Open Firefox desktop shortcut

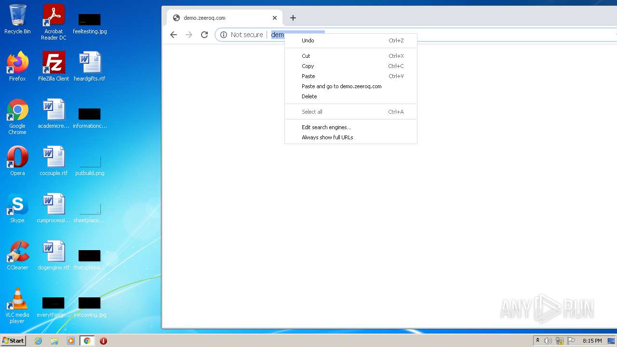click(x=17, y=67)
